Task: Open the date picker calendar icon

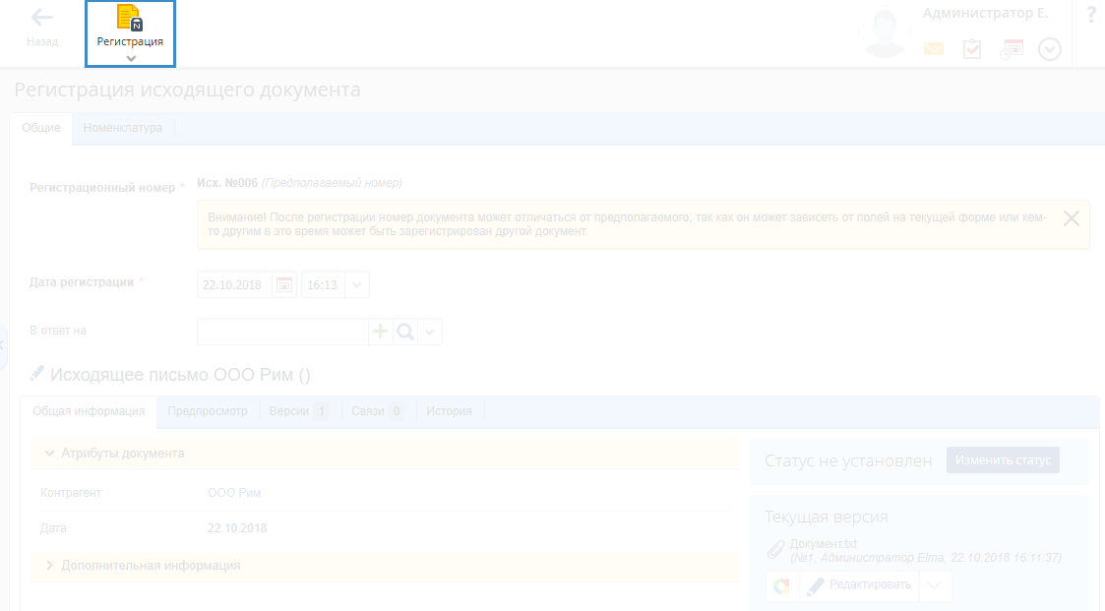Action: tap(284, 285)
